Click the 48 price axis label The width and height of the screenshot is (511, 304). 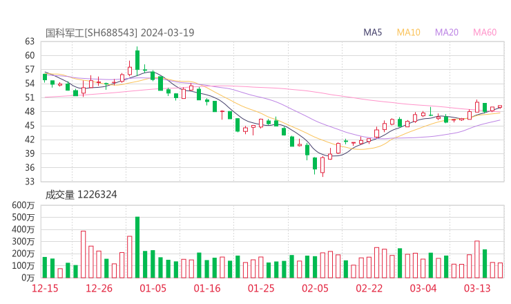pos(30,111)
